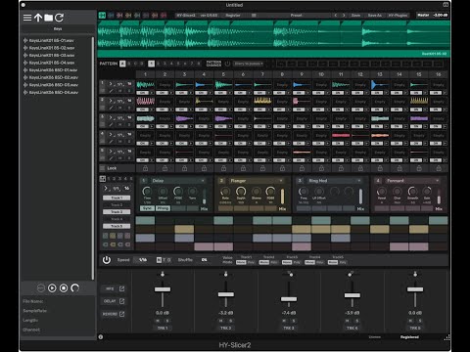Open the MFX external window icon

coord(121,288)
